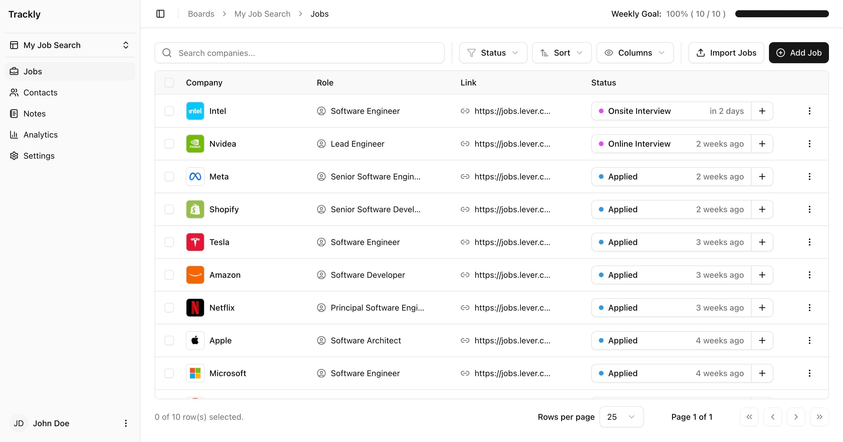Click the Apple company logo
This screenshot has width=843, height=442.
(x=195, y=340)
